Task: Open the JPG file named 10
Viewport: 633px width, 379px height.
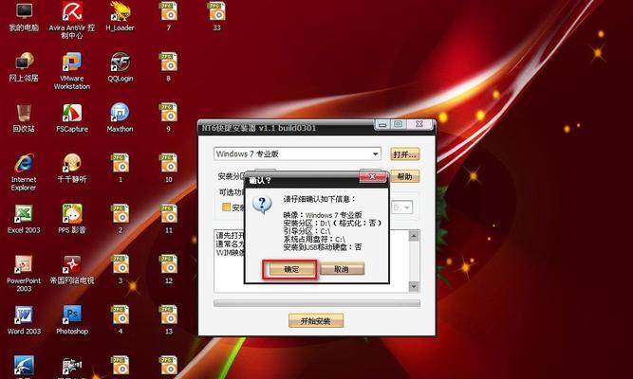Action: [x=168, y=168]
